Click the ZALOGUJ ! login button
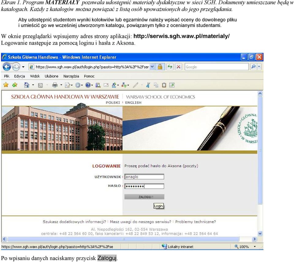This screenshot has width=294, height=262. click(x=144, y=197)
